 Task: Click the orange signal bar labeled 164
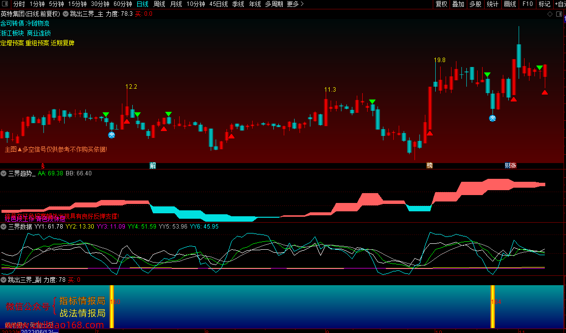[492, 307]
